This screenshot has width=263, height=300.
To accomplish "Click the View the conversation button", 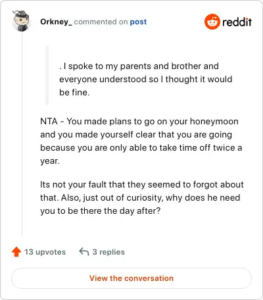I will click(131, 278).
